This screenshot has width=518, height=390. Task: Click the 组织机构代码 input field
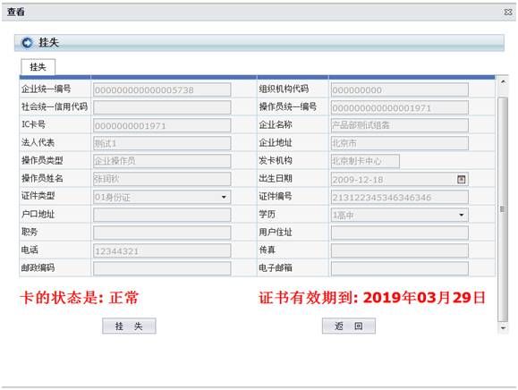point(400,89)
